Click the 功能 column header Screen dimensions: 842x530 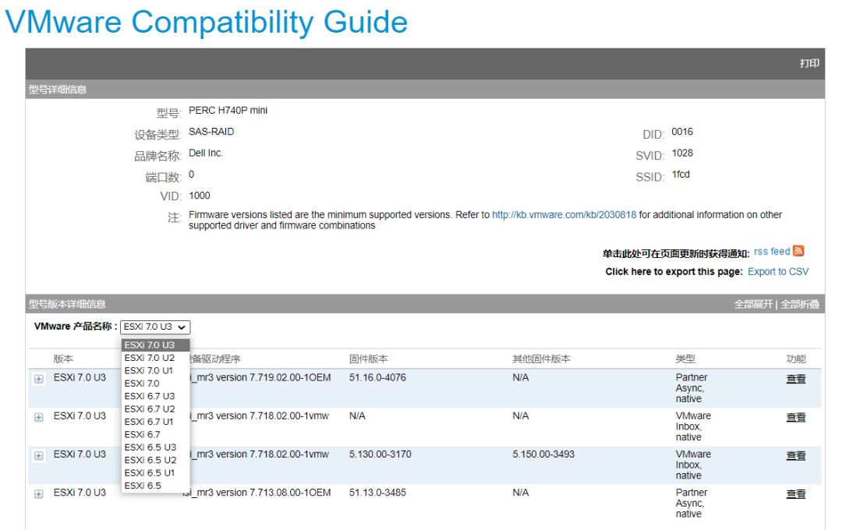click(796, 359)
